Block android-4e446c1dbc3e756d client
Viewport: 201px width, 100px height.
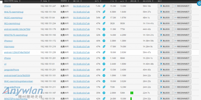[x=165, y=29]
